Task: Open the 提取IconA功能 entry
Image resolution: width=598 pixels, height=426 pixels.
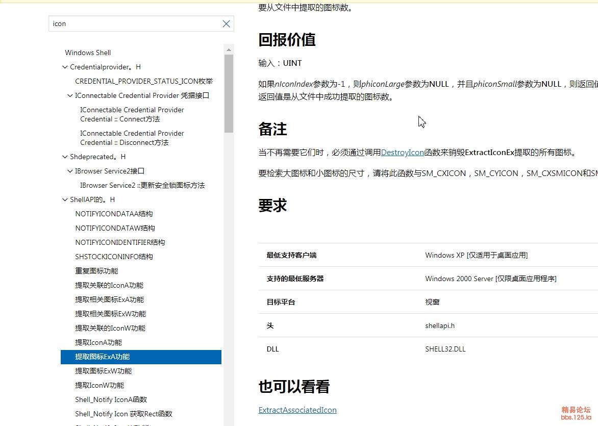Action: point(98,342)
